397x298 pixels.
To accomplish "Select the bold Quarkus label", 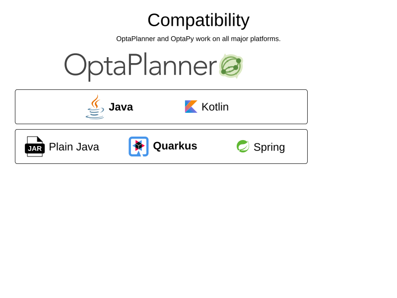I will (175, 146).
